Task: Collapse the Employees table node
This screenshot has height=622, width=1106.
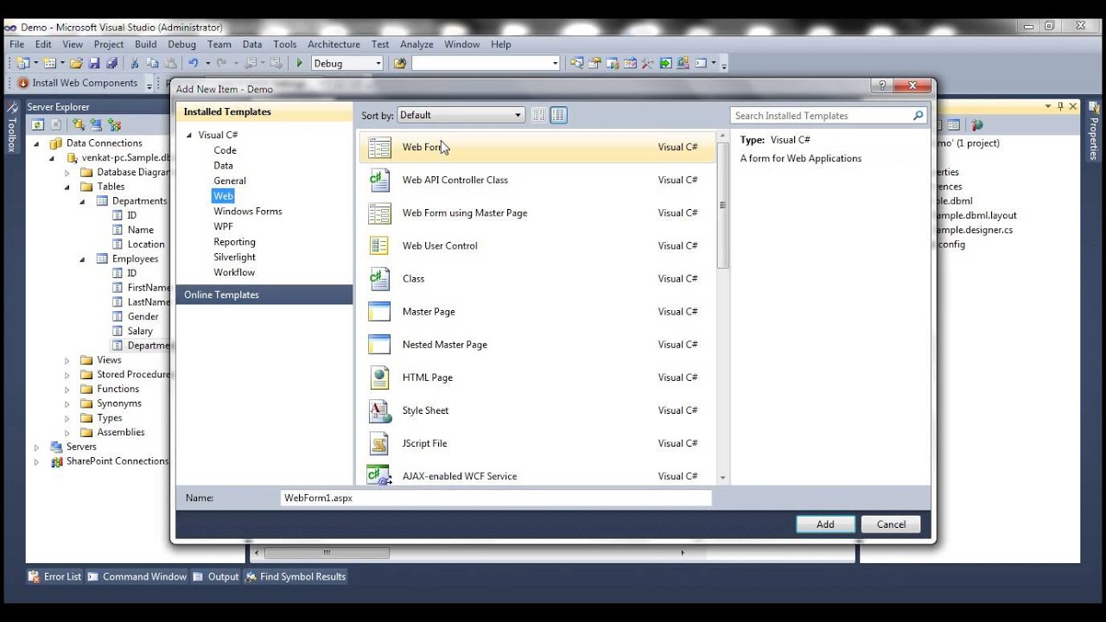Action: pos(83,259)
